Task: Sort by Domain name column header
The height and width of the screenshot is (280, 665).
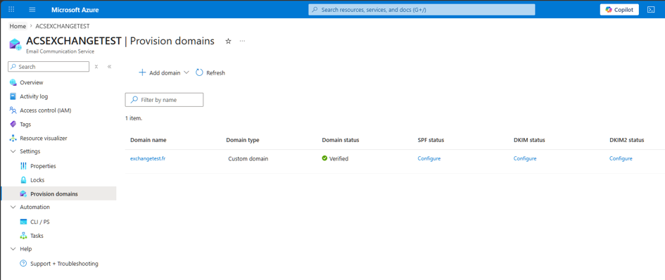Action: point(148,140)
